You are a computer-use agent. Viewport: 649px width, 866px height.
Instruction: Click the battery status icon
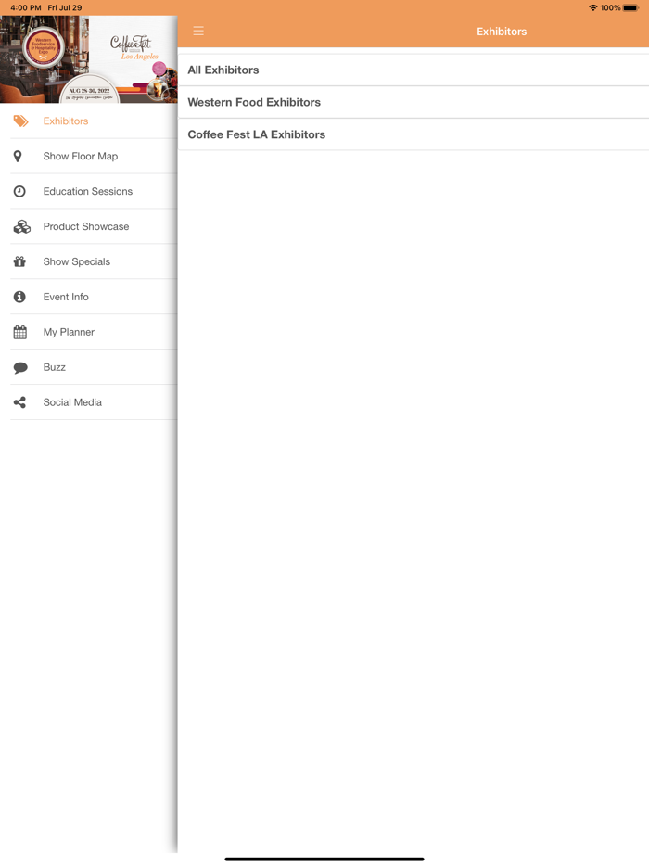pos(630,7)
